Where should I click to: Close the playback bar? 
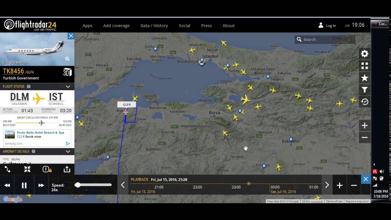[366, 179]
